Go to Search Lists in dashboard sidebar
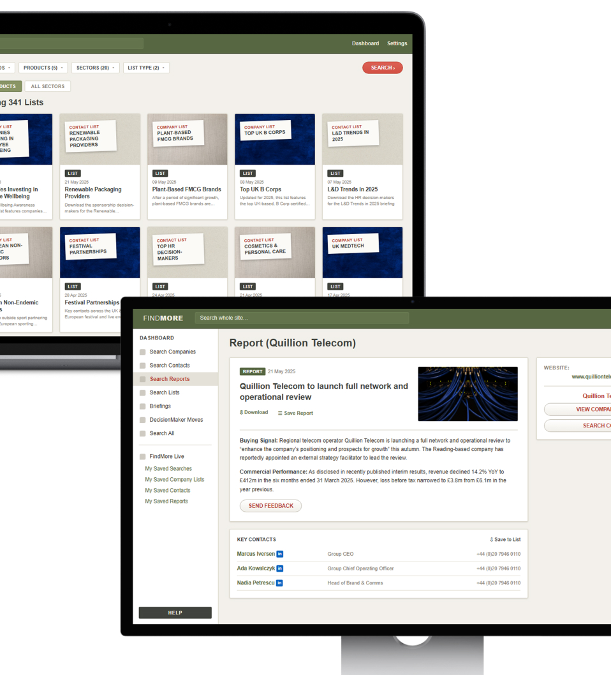611x675 pixels. coord(165,392)
